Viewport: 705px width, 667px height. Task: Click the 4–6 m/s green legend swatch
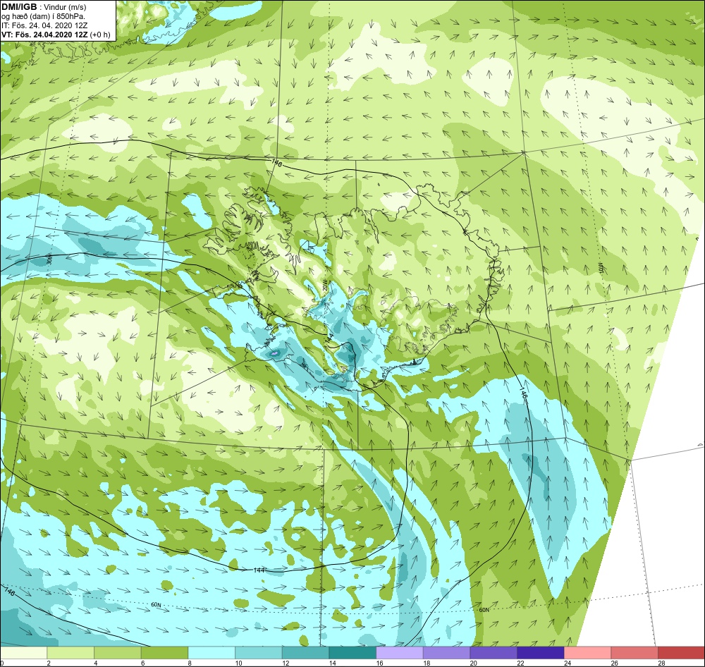117,653
